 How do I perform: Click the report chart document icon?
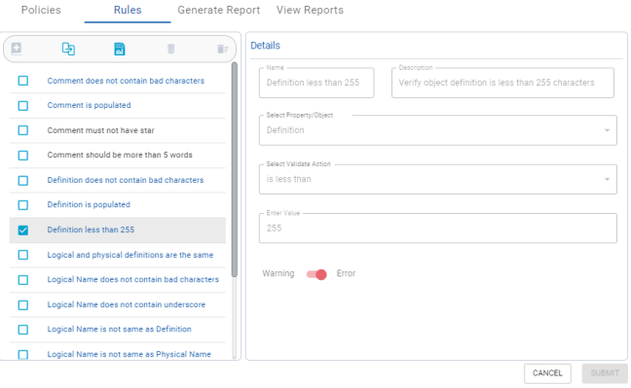pos(120,49)
